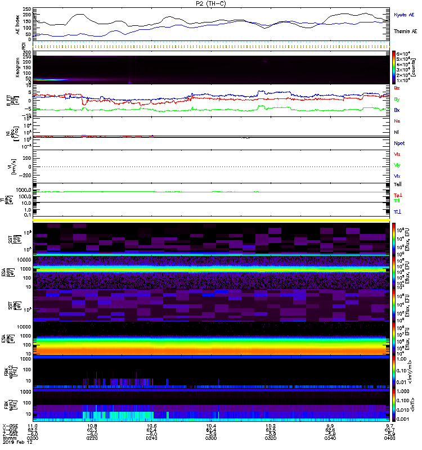
Task: Click the FBK edc12 [Hz] axis label
Action: [x=11, y=372]
